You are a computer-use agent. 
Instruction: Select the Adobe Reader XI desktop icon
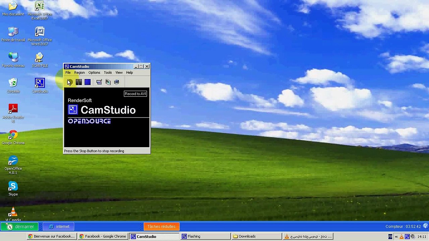(x=13, y=113)
